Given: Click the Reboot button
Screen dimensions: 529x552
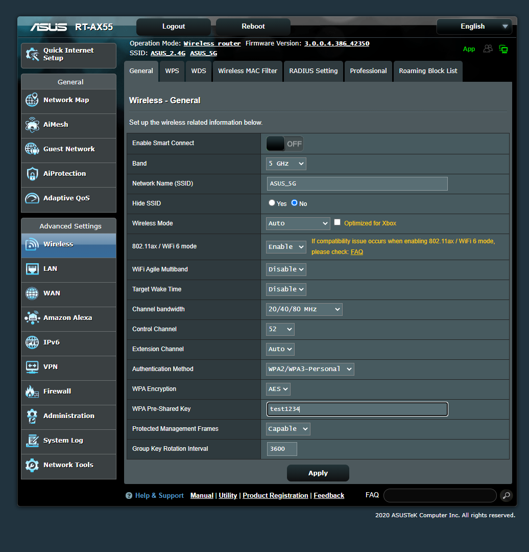Looking at the screenshot, I should coord(253,27).
